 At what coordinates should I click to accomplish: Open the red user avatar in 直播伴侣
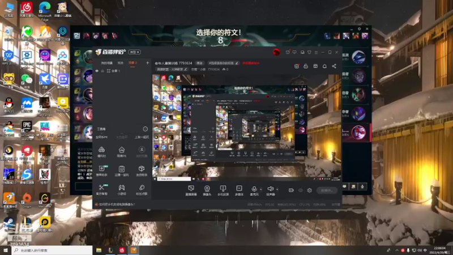(276, 52)
